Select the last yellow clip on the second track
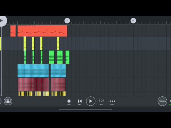This screenshot has height=128, width=171. 58,44
